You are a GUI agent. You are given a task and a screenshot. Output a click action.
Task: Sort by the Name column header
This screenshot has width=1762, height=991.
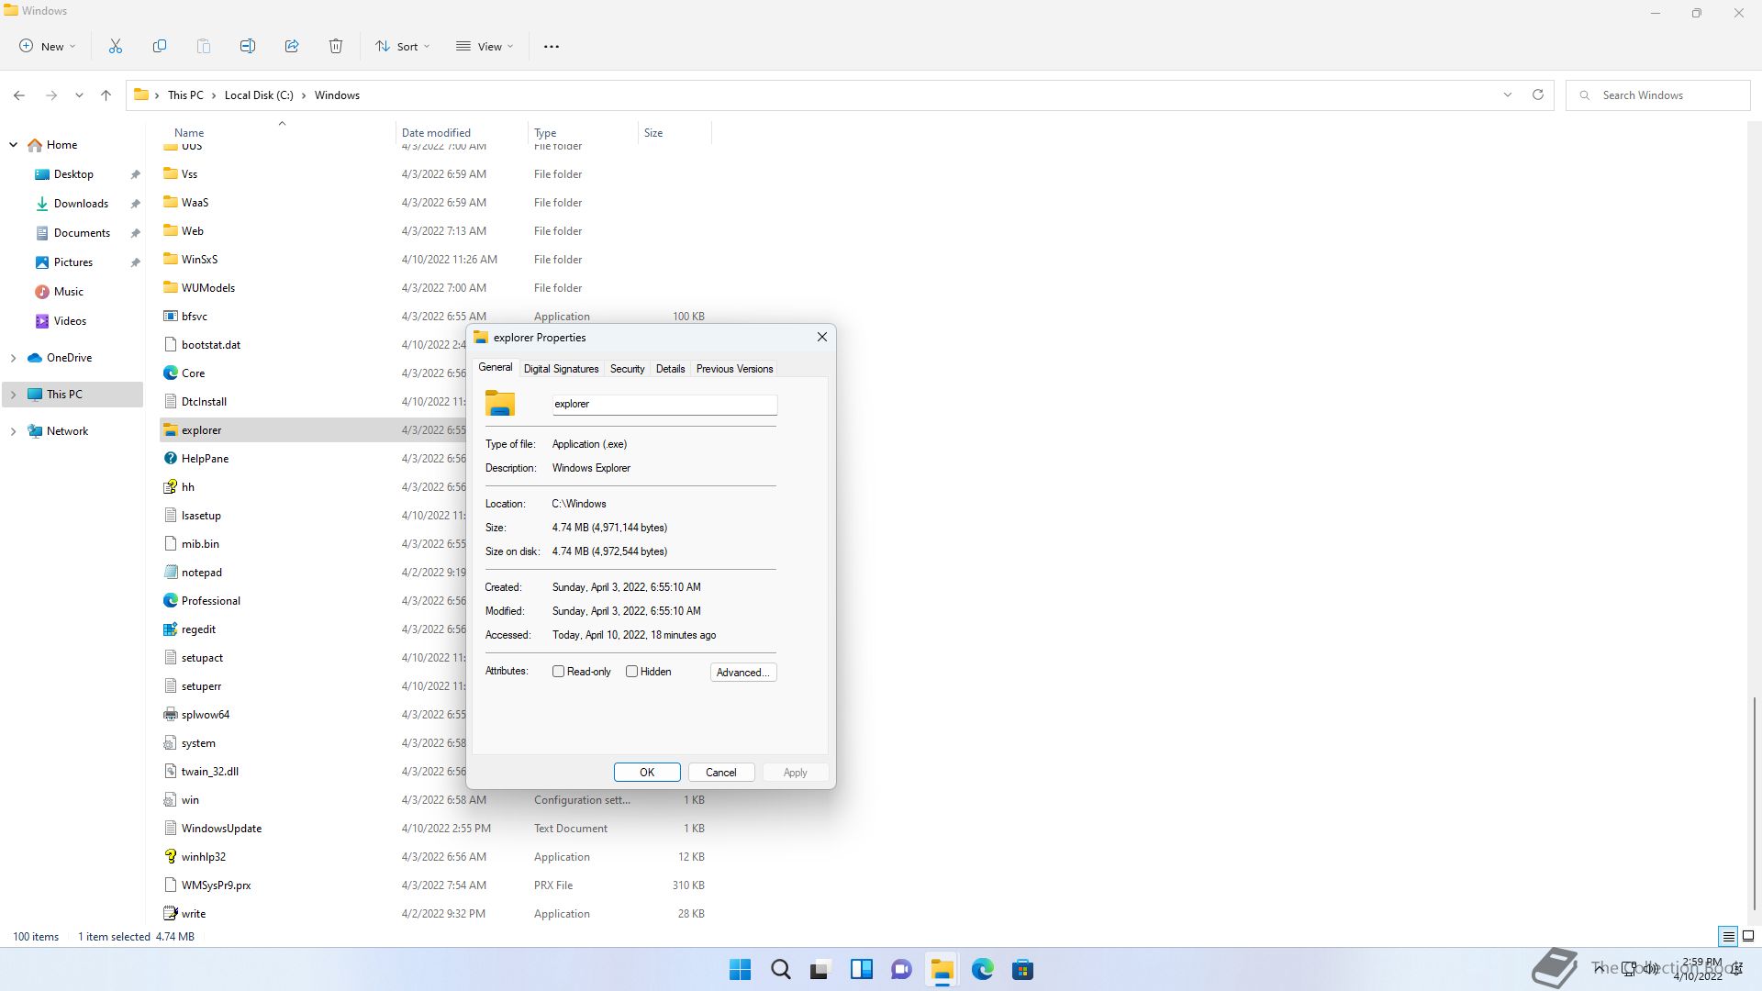[x=189, y=133]
